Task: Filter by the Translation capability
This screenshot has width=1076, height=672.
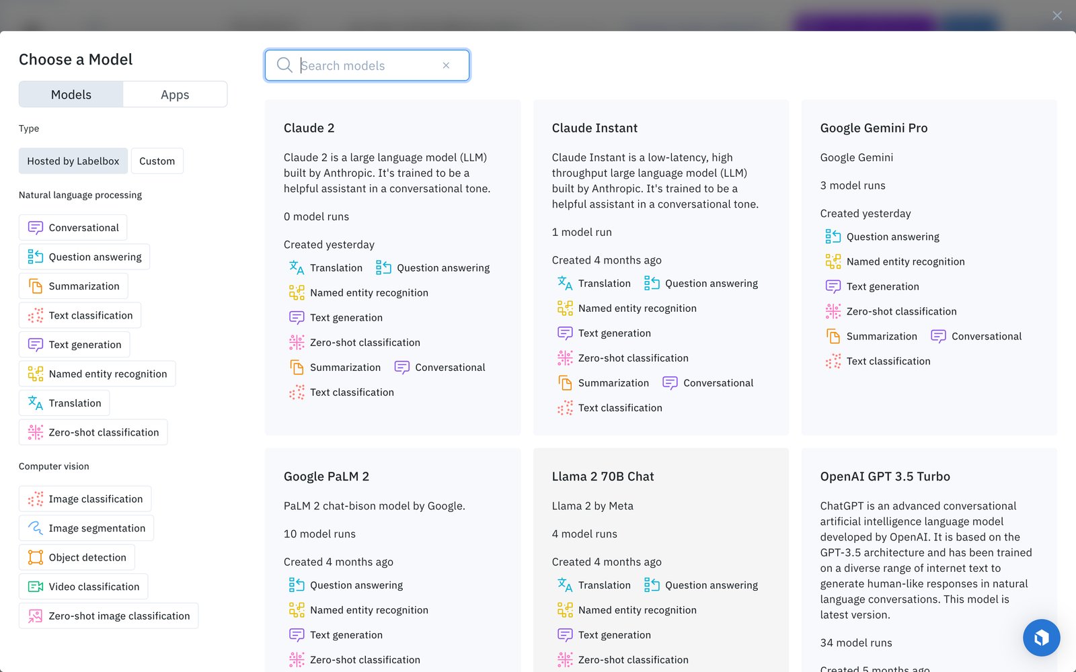Action: (x=64, y=403)
